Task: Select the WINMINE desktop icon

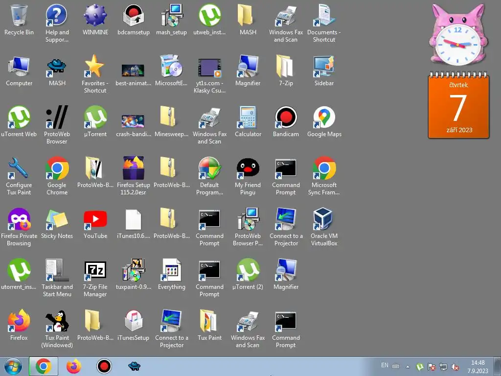Action: tap(95, 15)
